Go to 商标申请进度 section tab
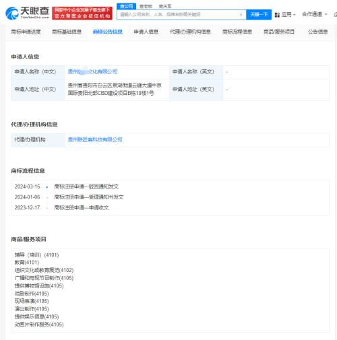The image size is (337, 340). 26,32
